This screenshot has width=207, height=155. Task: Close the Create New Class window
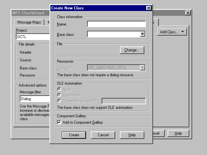[x=148, y=8]
